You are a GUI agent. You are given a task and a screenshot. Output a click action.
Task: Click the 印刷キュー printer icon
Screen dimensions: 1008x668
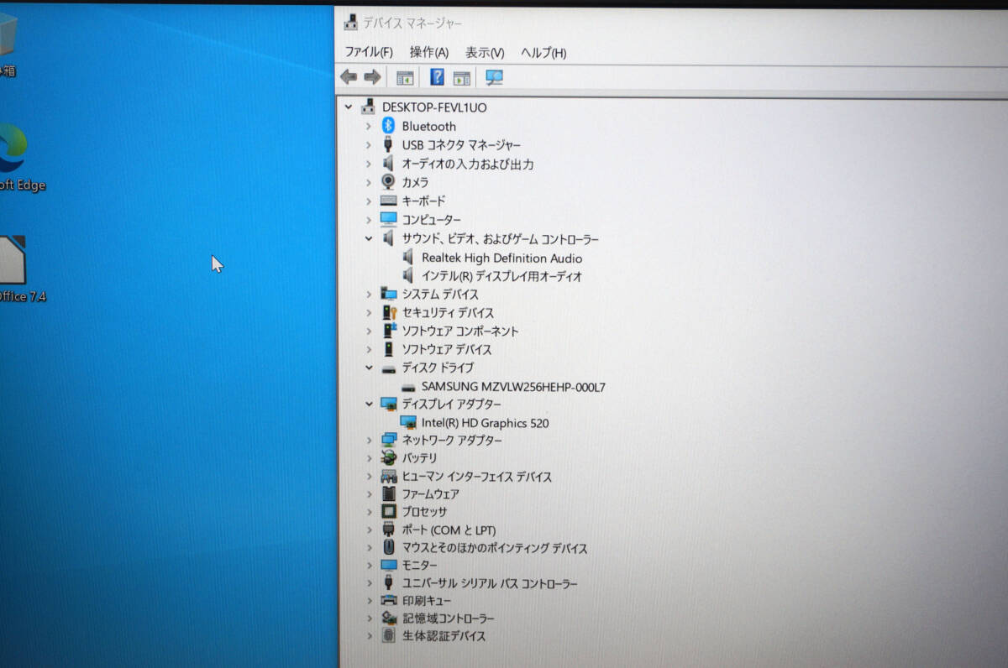[388, 600]
